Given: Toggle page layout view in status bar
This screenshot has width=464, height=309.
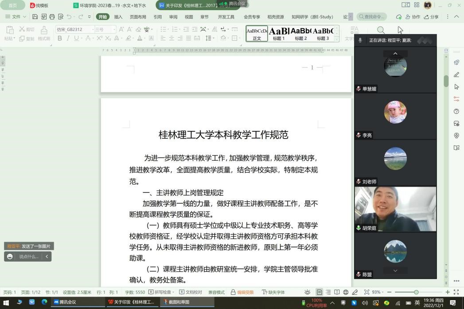Looking at the screenshot, I should [319, 292].
